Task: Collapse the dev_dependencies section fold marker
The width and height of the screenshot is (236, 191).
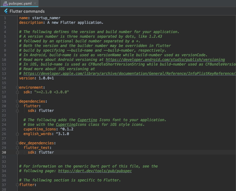Action: pos(17,143)
